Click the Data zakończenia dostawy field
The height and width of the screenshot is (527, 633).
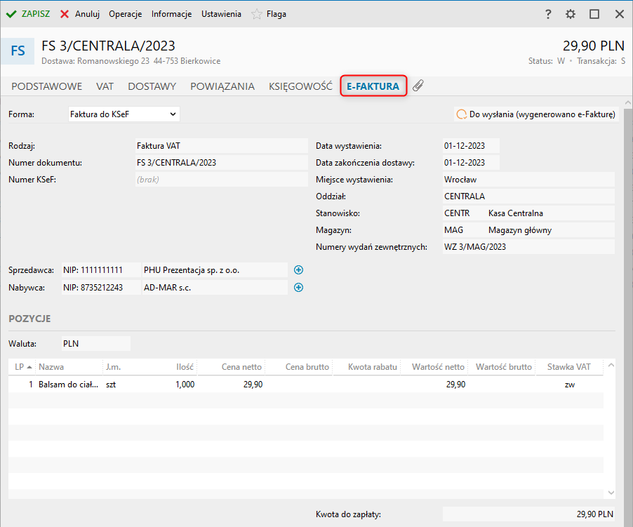pos(471,163)
